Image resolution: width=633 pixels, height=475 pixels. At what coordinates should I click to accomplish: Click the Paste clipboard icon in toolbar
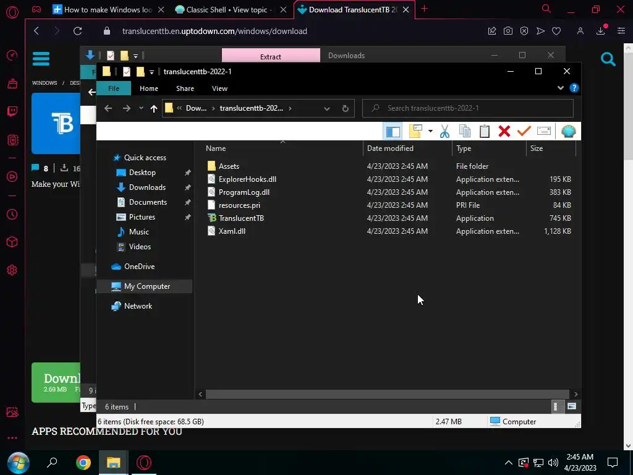tap(485, 131)
